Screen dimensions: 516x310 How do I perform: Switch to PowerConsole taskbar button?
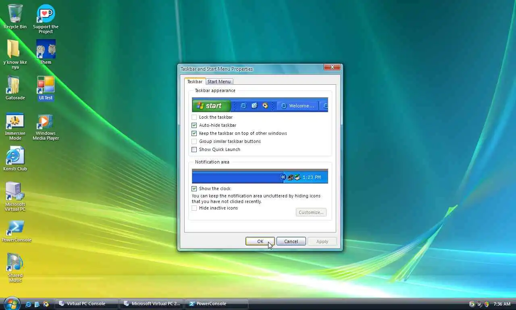click(x=216, y=304)
